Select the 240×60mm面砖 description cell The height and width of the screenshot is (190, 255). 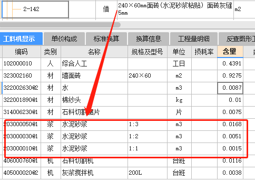[175, 9]
